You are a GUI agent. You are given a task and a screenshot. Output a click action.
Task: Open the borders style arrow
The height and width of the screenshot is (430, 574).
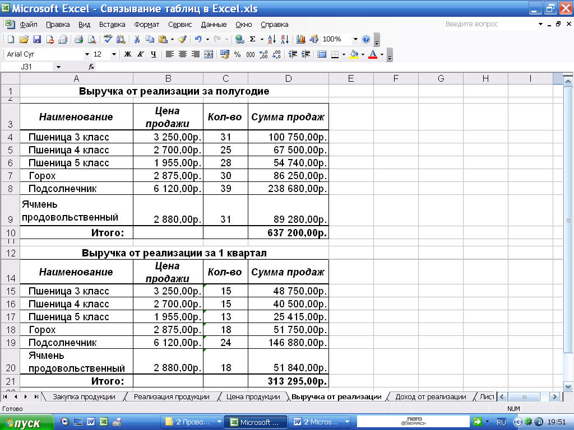tap(344, 54)
